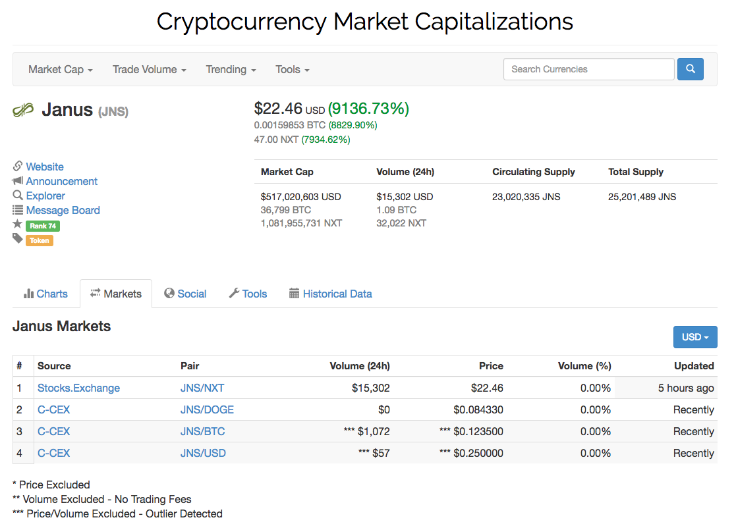Click the Price column header
The height and width of the screenshot is (526, 736).
(x=491, y=365)
